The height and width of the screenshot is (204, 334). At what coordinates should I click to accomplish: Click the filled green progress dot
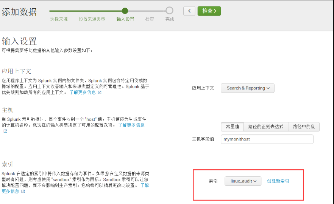(x=125, y=11)
